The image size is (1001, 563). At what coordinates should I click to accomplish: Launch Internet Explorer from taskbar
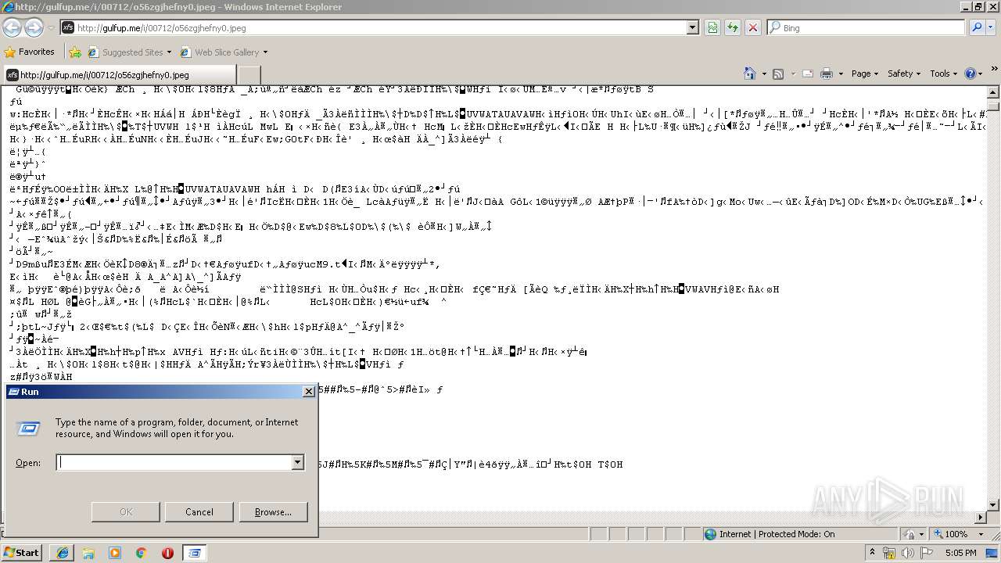pyautogui.click(x=63, y=553)
